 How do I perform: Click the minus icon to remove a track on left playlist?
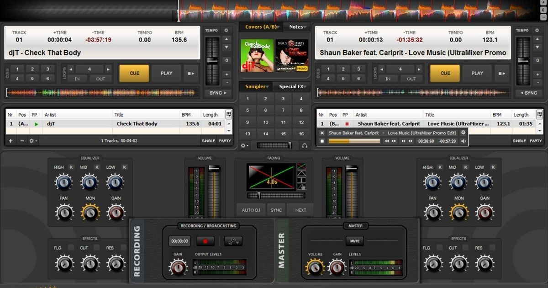tap(21, 141)
